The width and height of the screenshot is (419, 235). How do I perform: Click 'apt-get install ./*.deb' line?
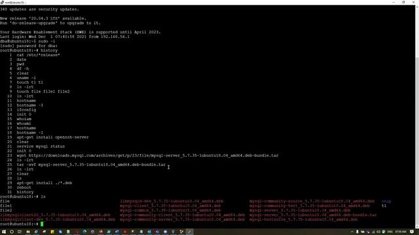pyautogui.click(x=45, y=183)
